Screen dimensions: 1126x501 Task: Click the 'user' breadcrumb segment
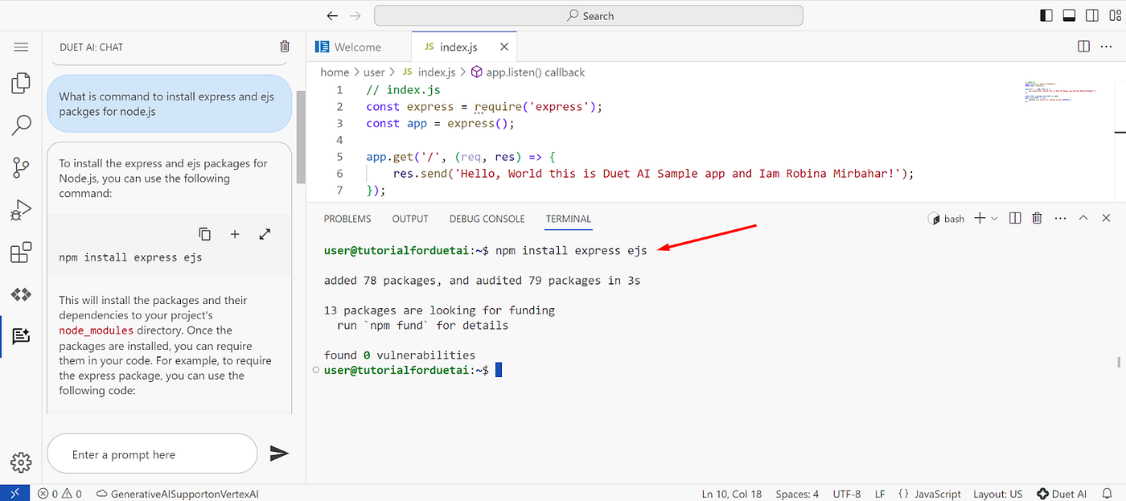(374, 72)
